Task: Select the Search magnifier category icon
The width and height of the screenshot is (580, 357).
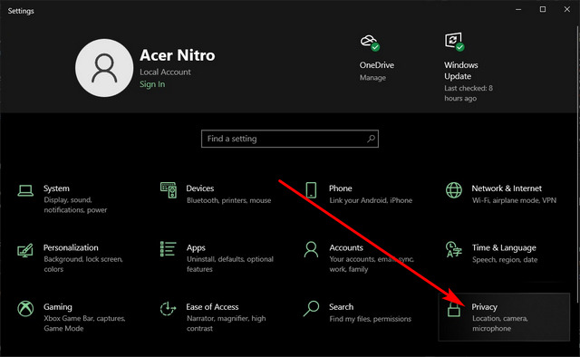Action: click(311, 308)
